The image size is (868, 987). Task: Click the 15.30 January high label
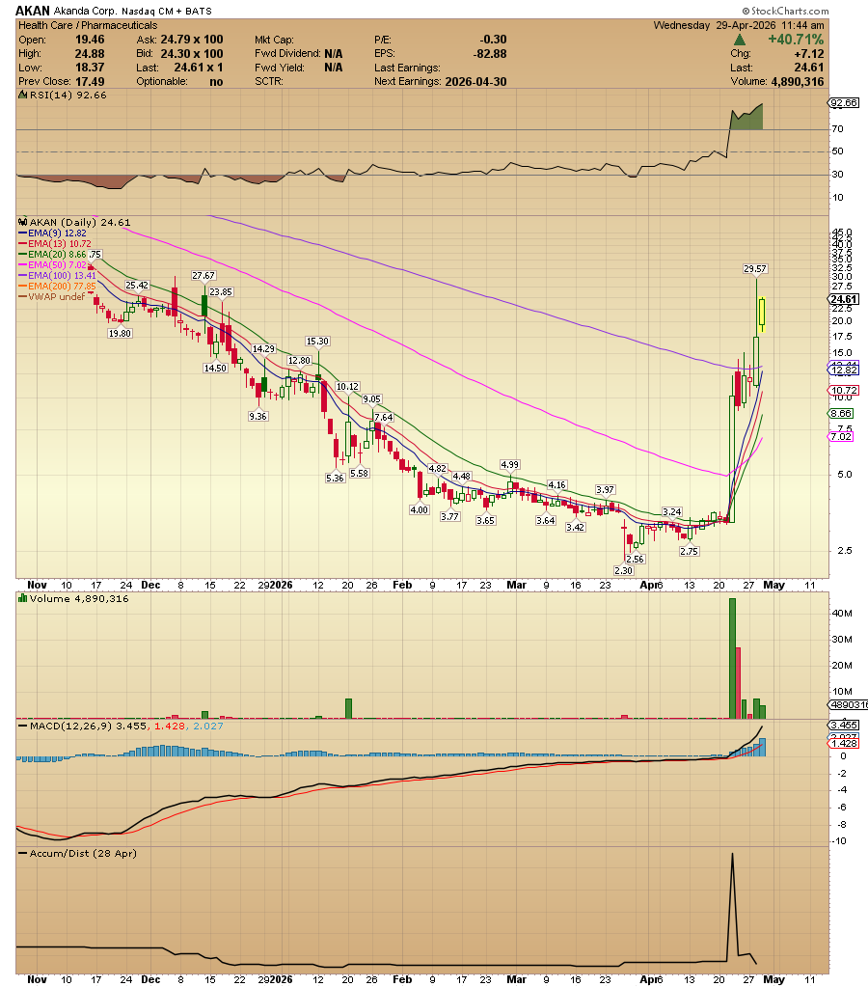(317, 342)
